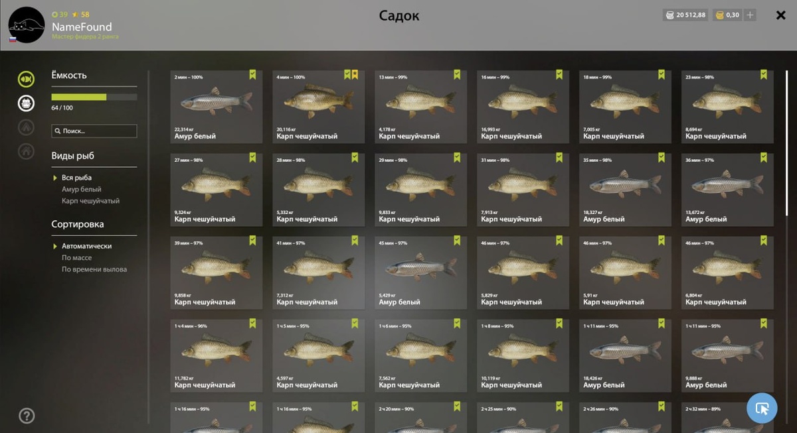This screenshot has height=433, width=797.
Task: Filter fish list by Карп чешуйчатый
Action: pyautogui.click(x=91, y=201)
